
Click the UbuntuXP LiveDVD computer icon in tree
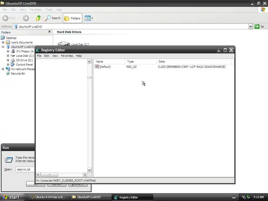click(8, 47)
